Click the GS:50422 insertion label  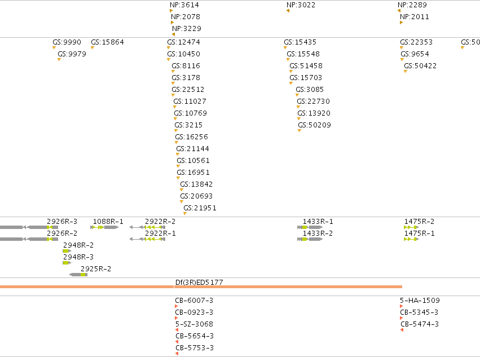[420, 66]
